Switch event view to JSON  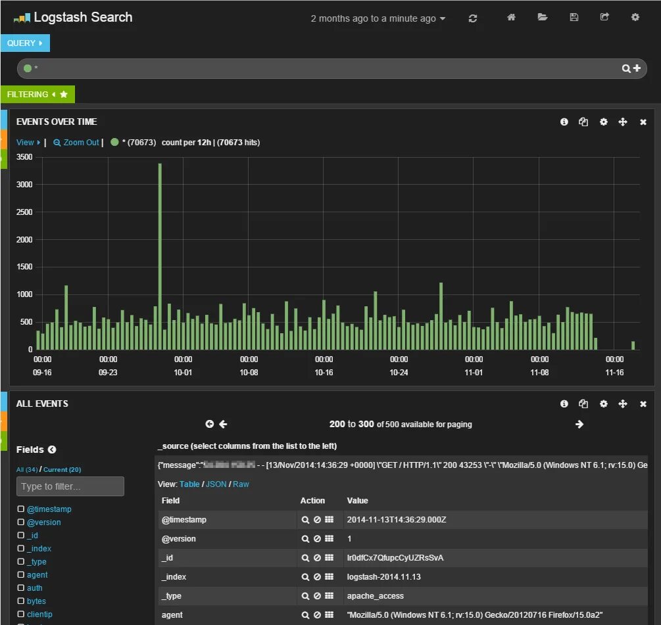pos(216,484)
